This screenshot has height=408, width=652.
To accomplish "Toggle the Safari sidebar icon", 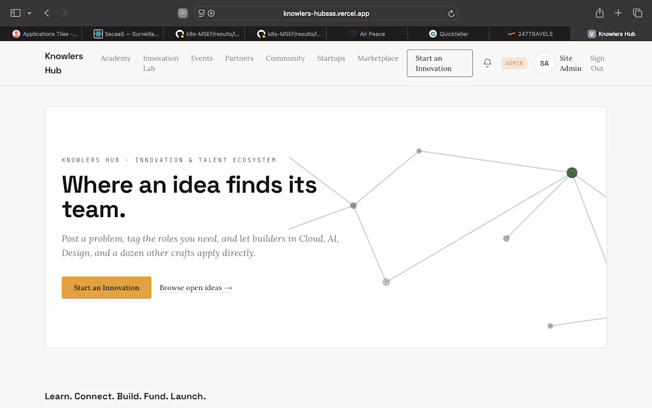I will [15, 13].
